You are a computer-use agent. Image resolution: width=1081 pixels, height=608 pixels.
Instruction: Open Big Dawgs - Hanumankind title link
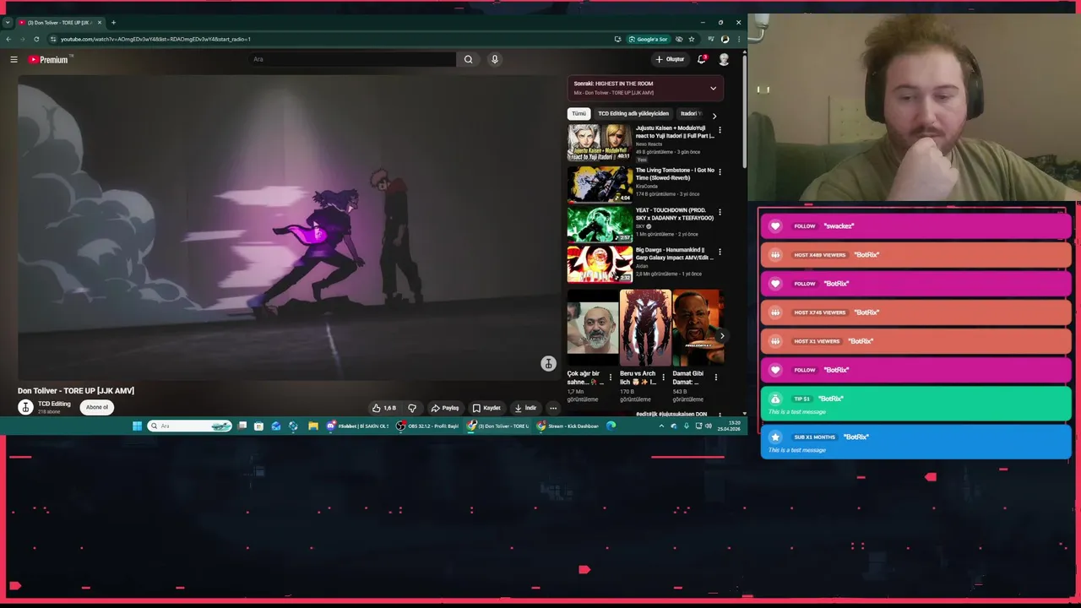[x=675, y=254]
